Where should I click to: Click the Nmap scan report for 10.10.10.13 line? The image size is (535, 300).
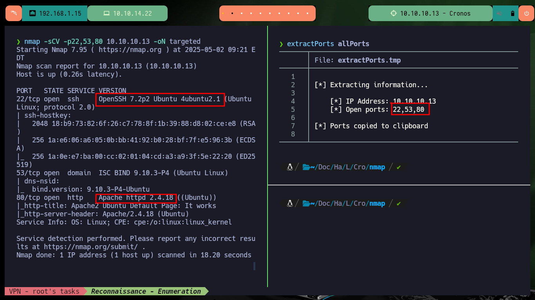point(107,66)
